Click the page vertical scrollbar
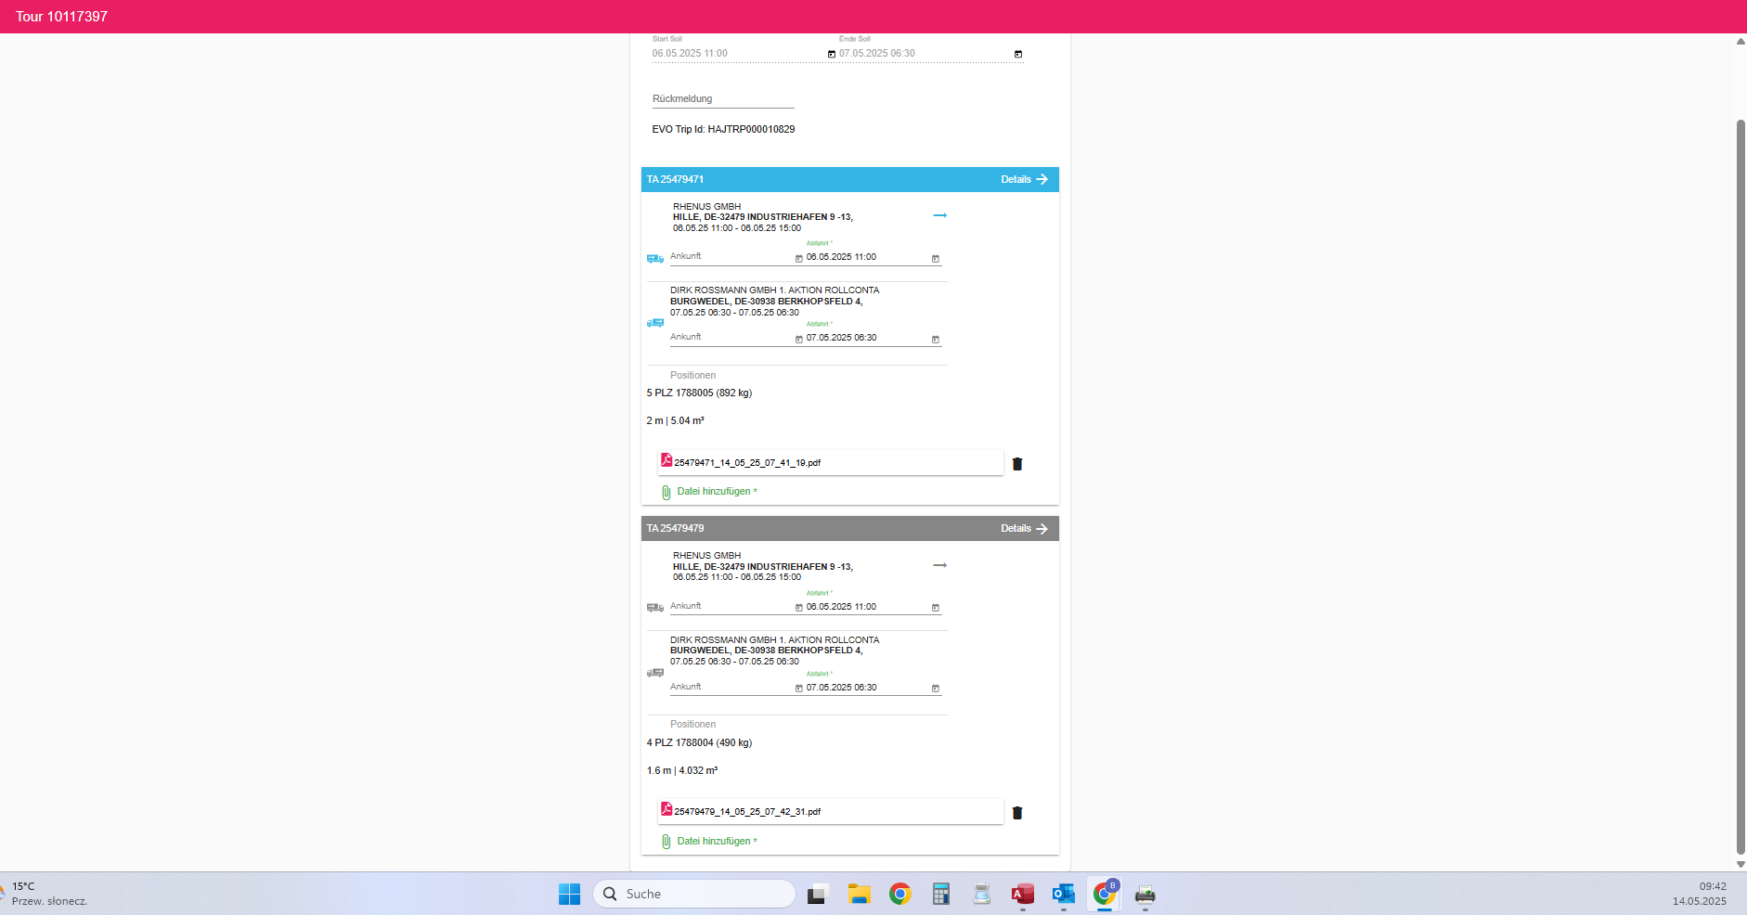1747x915 pixels. (1741, 486)
